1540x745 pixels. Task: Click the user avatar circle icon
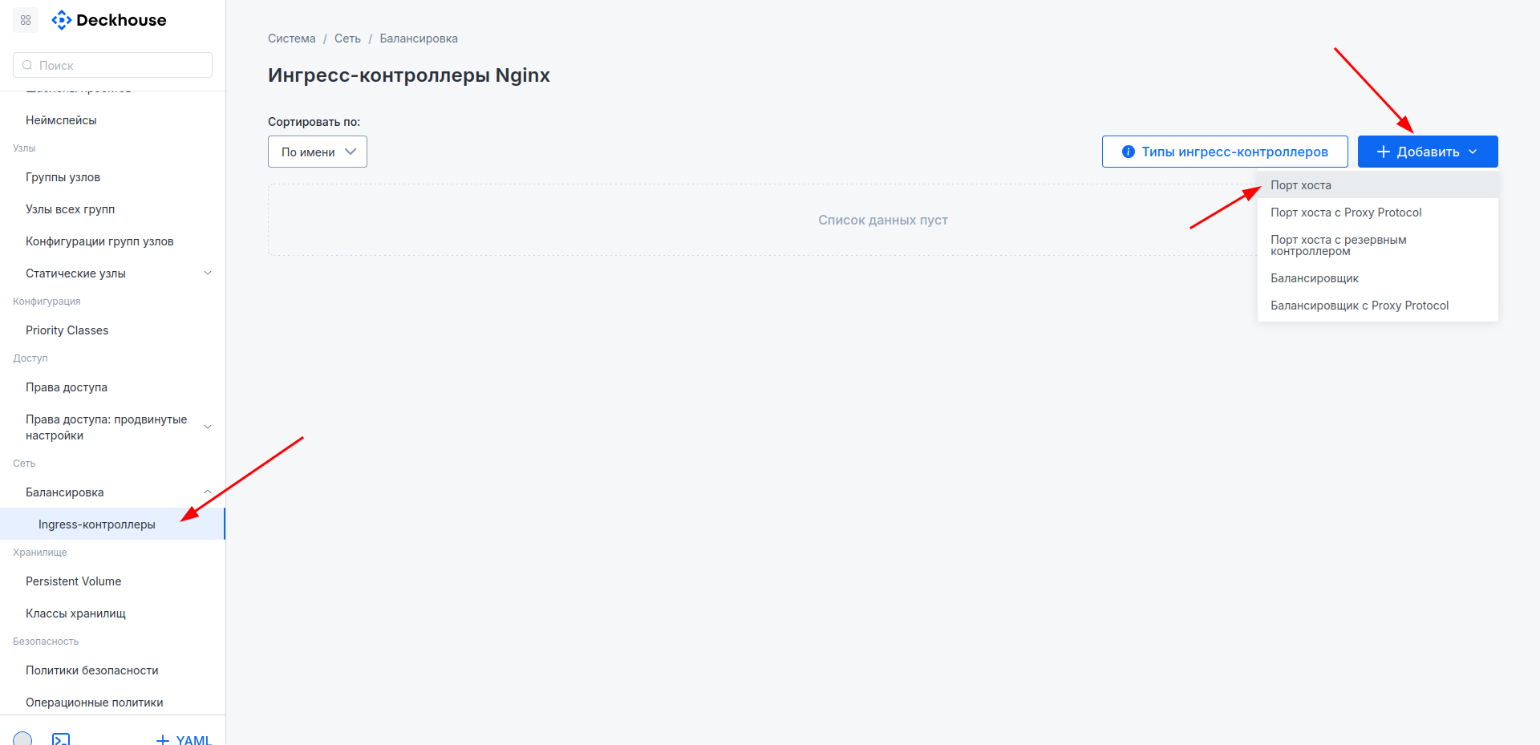pos(22,739)
